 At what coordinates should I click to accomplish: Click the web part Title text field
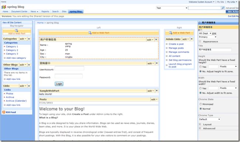coord(215,50)
